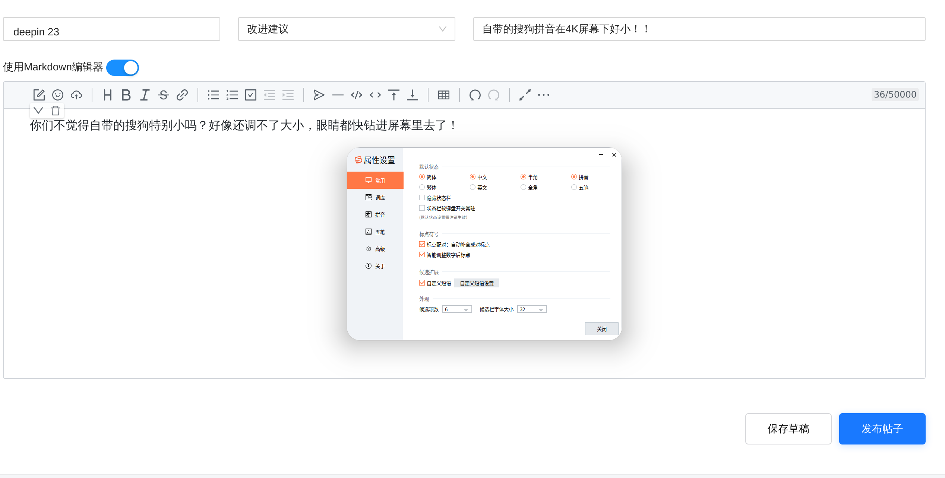Insert an ordered numbered list
Viewport: 945px width, 478px height.
point(232,95)
